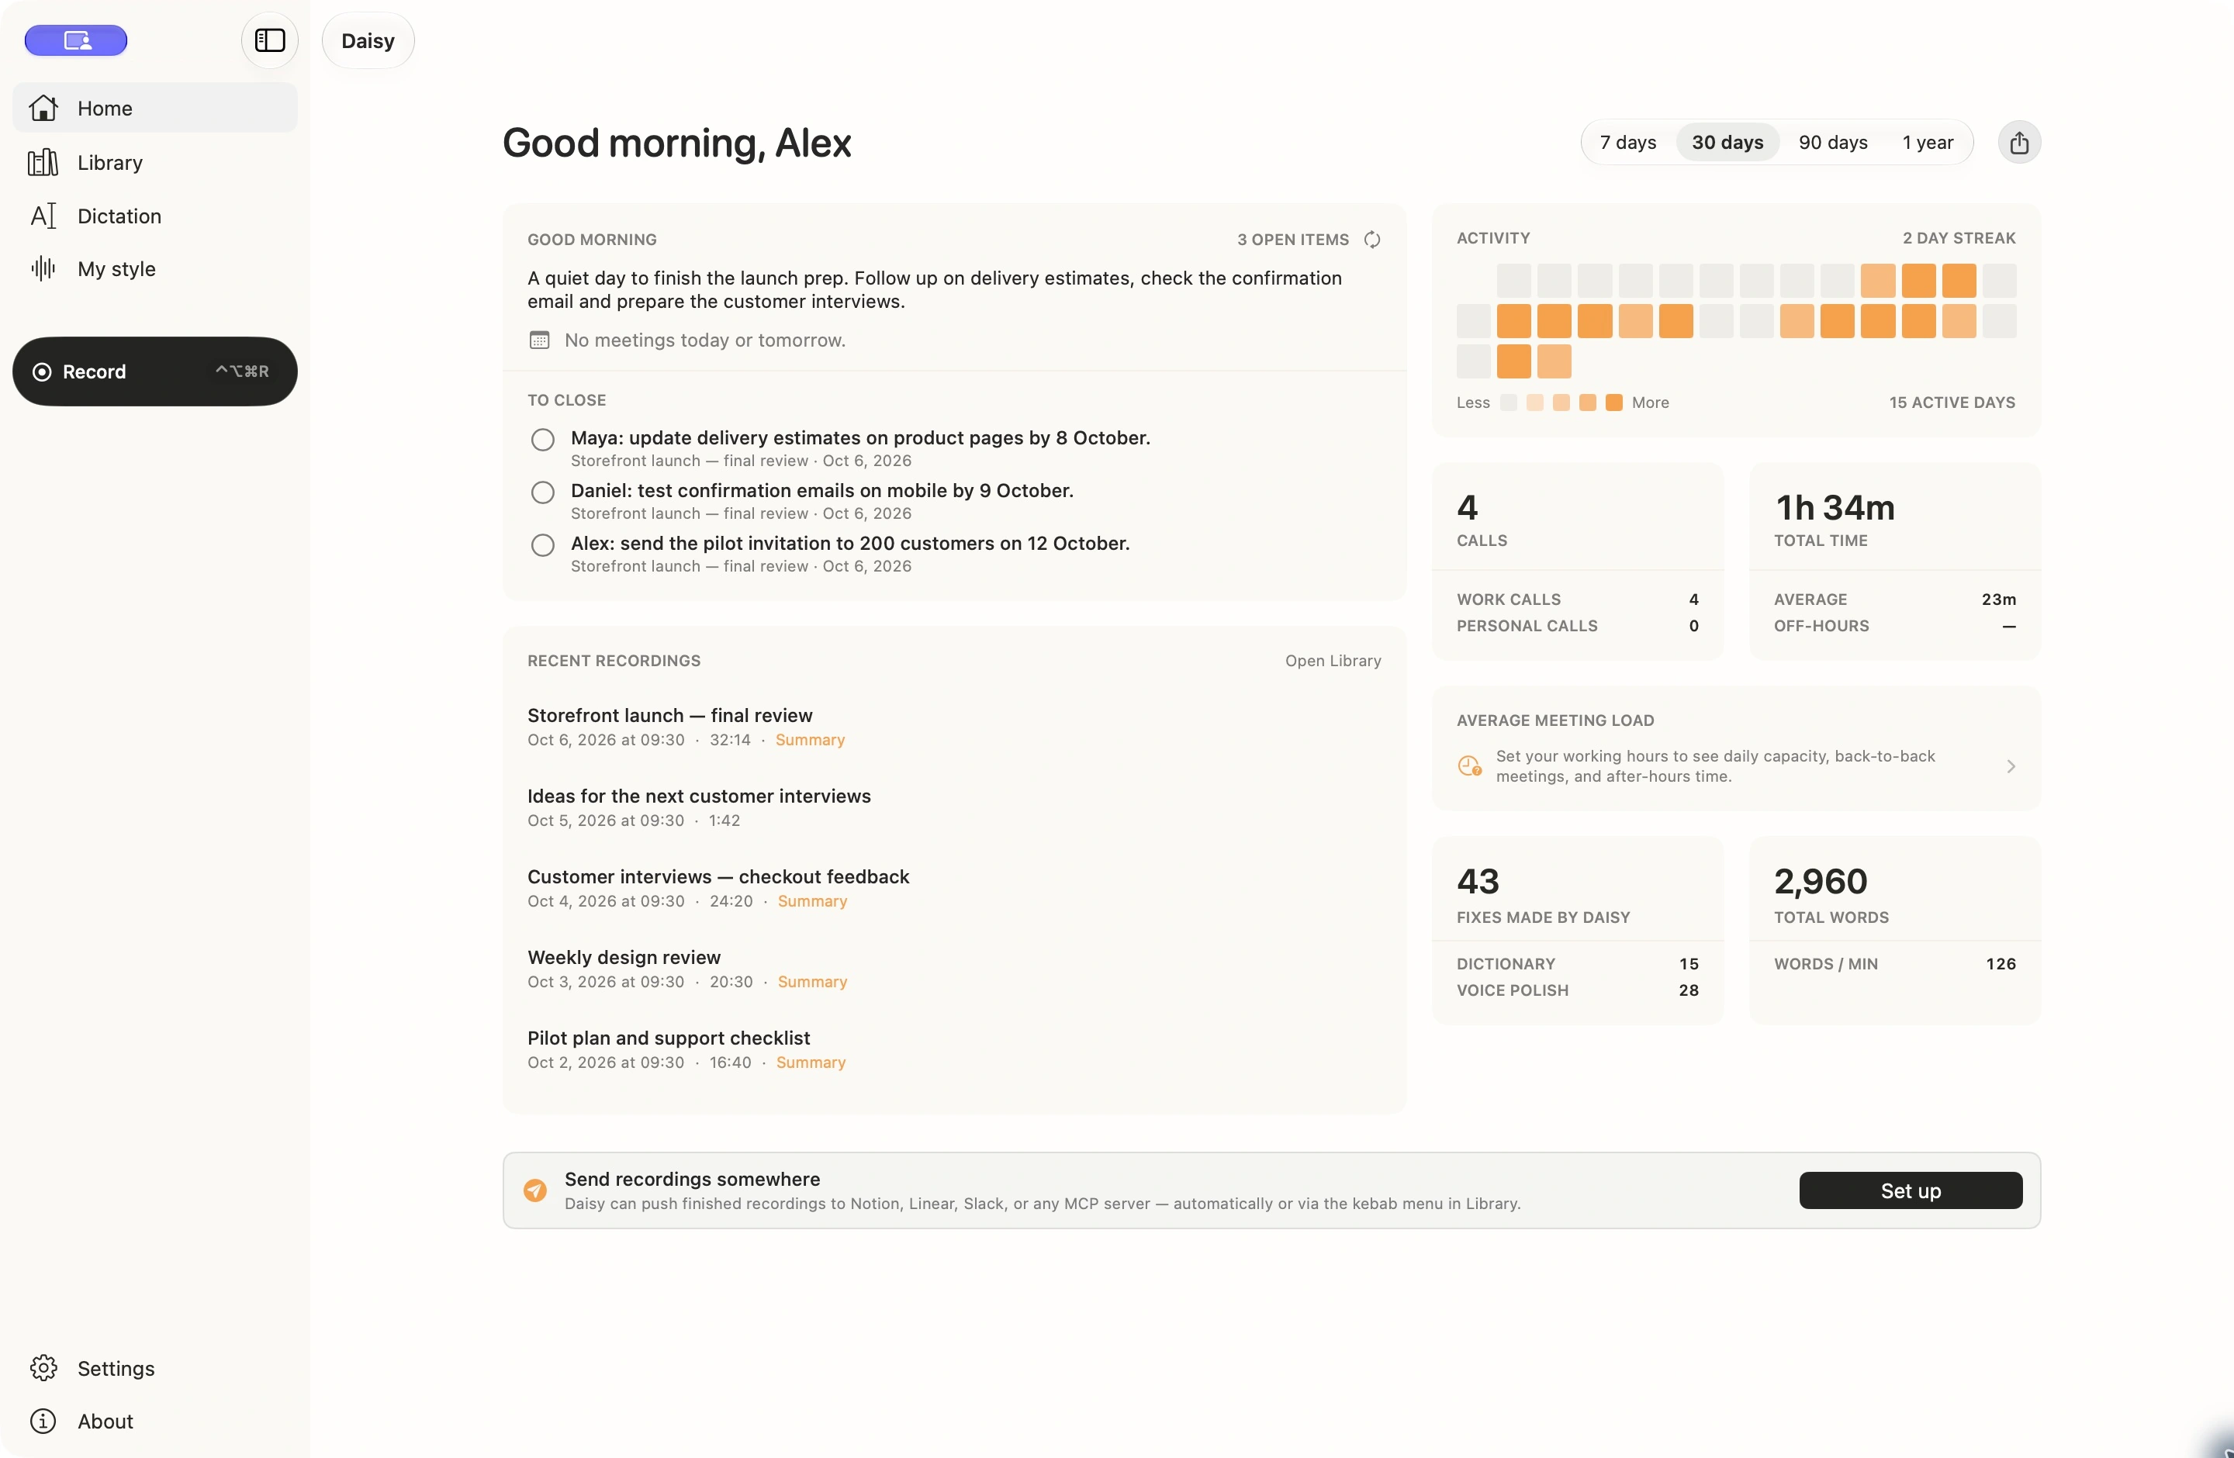Image resolution: width=2234 pixels, height=1458 pixels.
Task: Start recording with the Record button
Action: [155, 371]
